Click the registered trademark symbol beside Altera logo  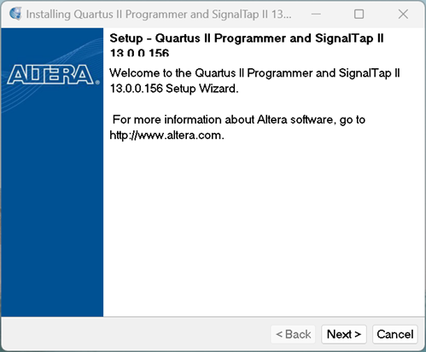click(97, 83)
